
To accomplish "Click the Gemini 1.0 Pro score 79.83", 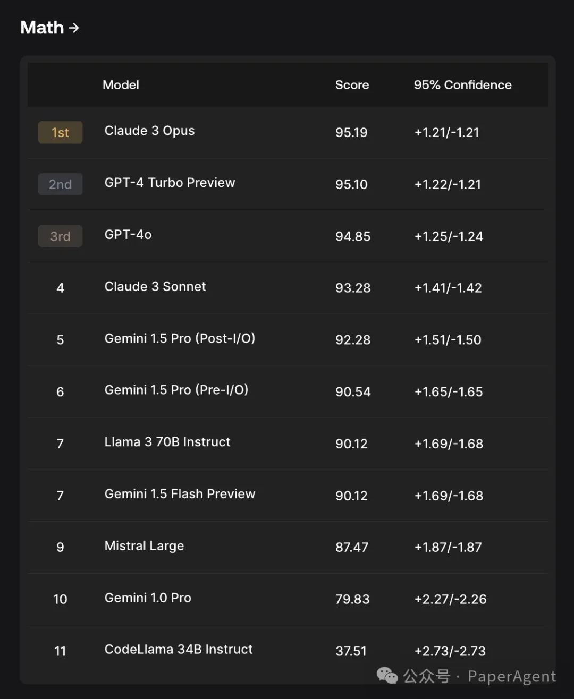I will point(352,599).
